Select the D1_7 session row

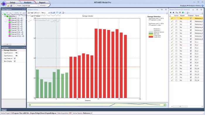187,60
